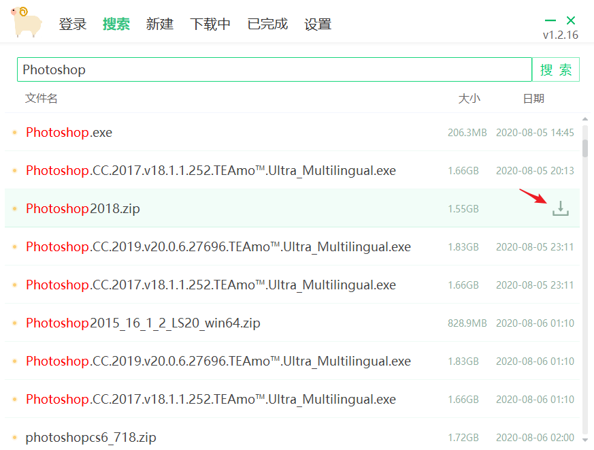Focus the Photoshop search input field

click(x=274, y=69)
